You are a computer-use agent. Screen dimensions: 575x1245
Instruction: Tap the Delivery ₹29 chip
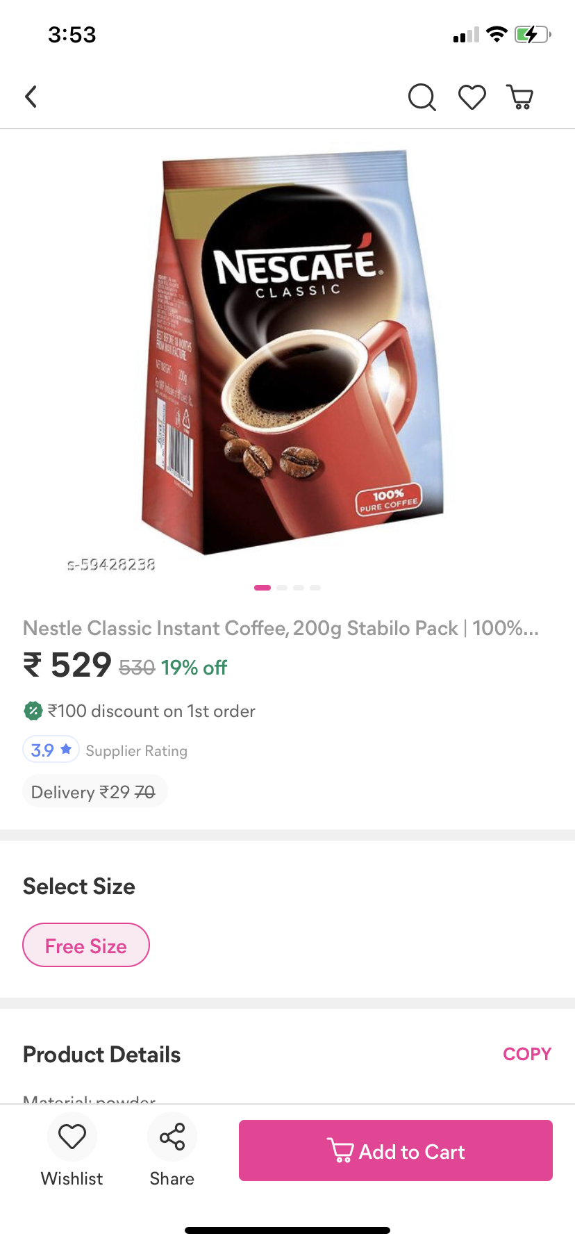[94, 791]
